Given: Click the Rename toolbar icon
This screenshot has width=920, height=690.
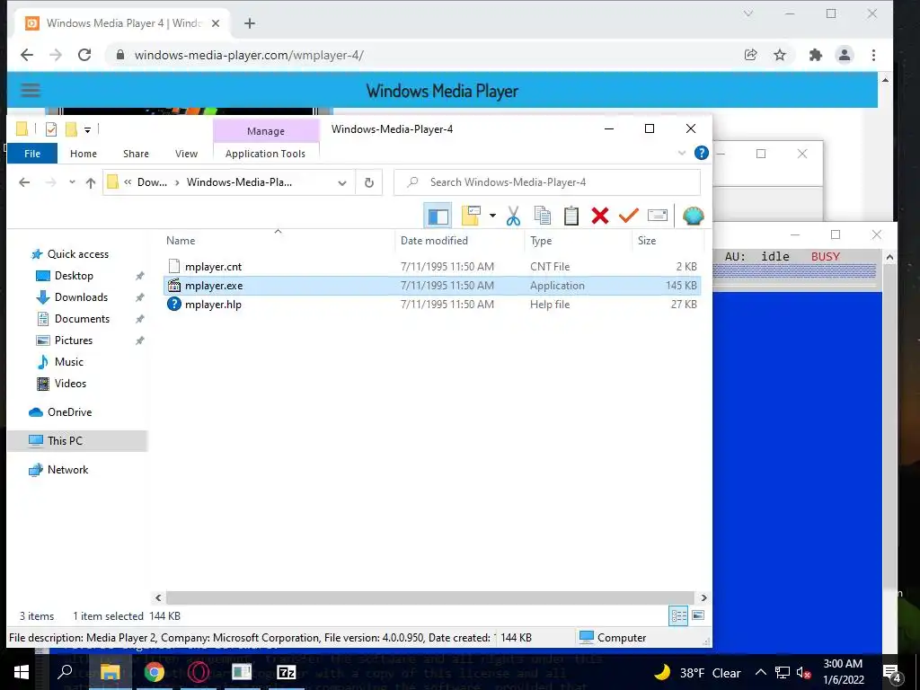Looking at the screenshot, I should (x=658, y=216).
